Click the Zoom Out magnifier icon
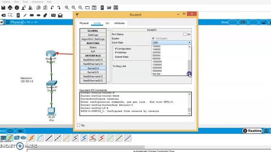271x152 pixels. [x=80, y=8]
